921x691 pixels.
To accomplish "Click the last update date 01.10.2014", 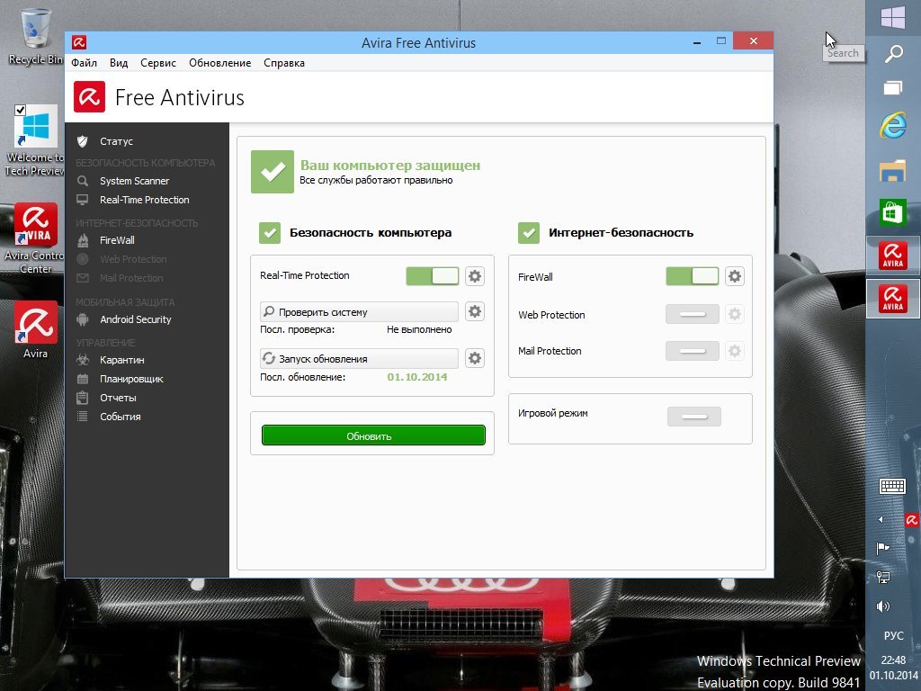I will 417,377.
